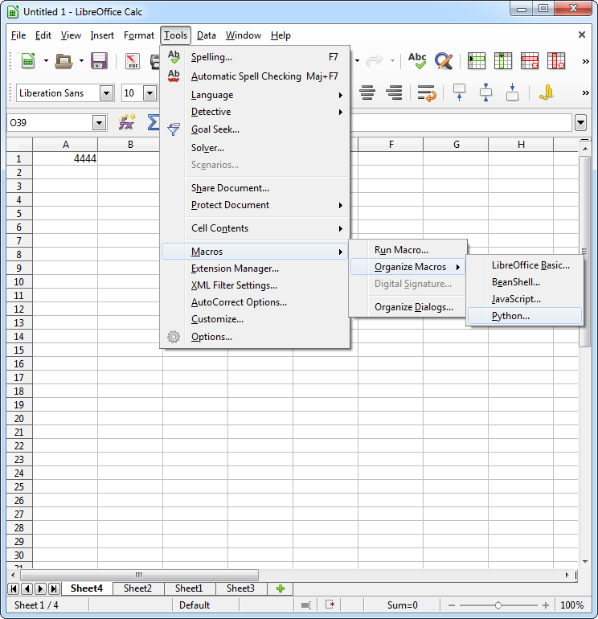Select the Extension Manager... menu entry
The width and height of the screenshot is (598, 619).
235,269
